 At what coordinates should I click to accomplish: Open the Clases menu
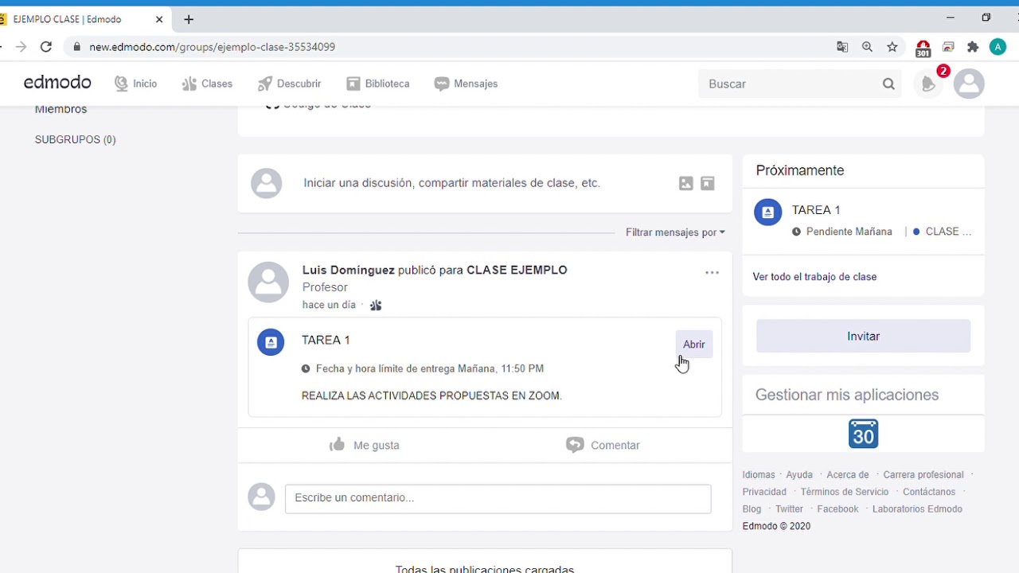coord(207,84)
